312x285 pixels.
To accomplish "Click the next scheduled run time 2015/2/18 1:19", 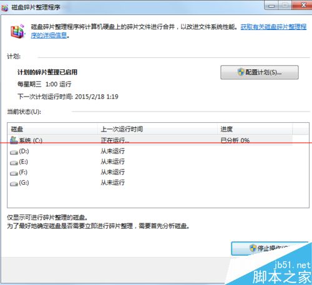I will click(x=97, y=97).
